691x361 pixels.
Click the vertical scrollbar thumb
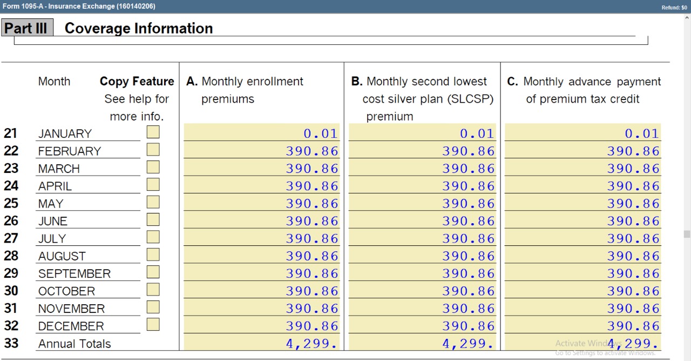tap(687, 234)
